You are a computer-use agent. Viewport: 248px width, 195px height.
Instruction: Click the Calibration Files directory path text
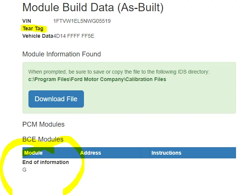point(97,79)
